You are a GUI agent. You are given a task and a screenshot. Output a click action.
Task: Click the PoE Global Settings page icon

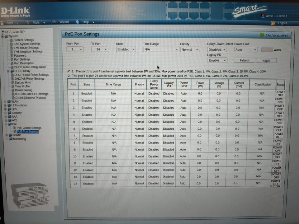[15, 128]
